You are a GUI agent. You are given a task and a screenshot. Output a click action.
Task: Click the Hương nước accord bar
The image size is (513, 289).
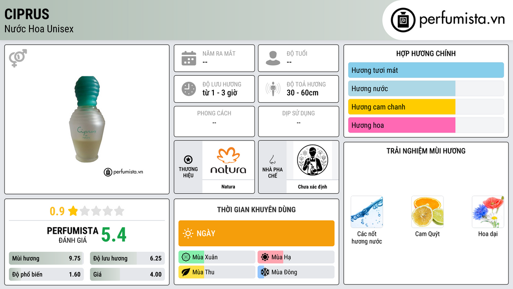pyautogui.click(x=426, y=88)
